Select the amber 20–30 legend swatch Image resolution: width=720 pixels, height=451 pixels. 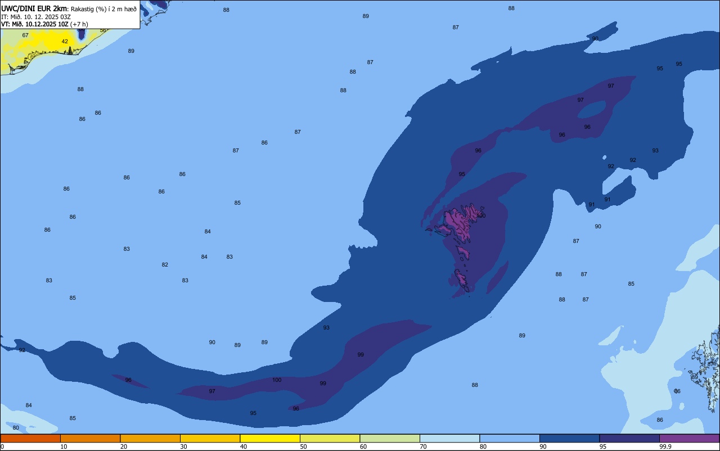click(150, 438)
